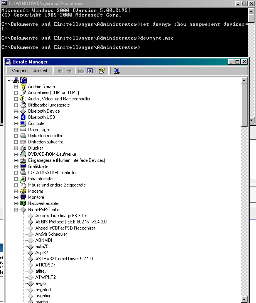
Task: Click the Geräte-Manager scrollbar down arrow
Action: coord(244,300)
